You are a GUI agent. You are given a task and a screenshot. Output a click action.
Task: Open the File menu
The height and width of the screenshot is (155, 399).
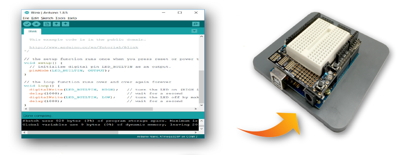pos(26,18)
